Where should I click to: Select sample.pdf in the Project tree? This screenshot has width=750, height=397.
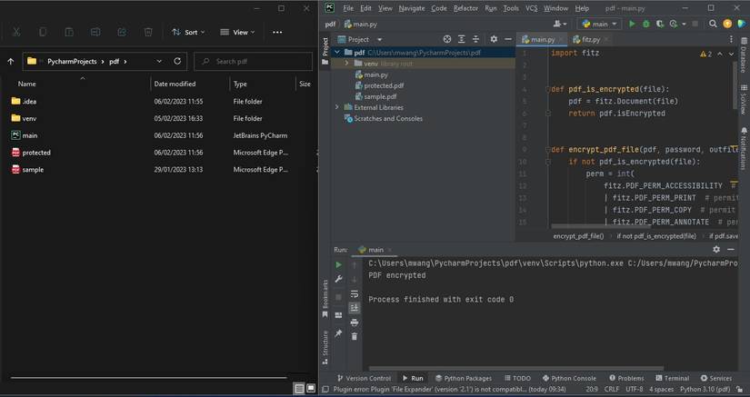375,96
